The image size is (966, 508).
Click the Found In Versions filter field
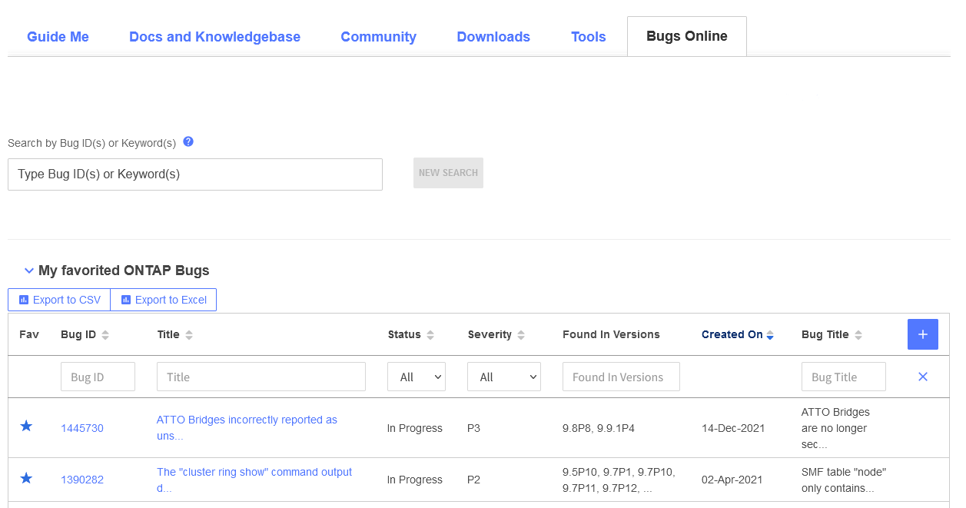click(x=621, y=377)
